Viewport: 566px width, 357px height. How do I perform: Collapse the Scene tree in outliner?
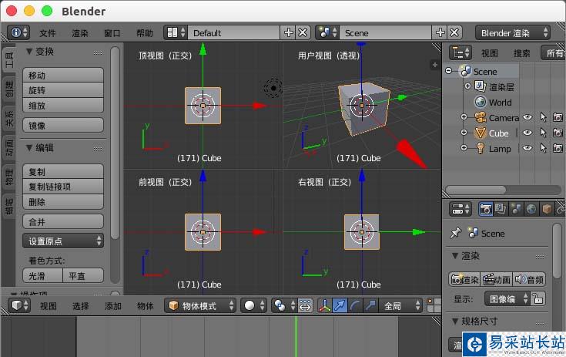tap(448, 70)
